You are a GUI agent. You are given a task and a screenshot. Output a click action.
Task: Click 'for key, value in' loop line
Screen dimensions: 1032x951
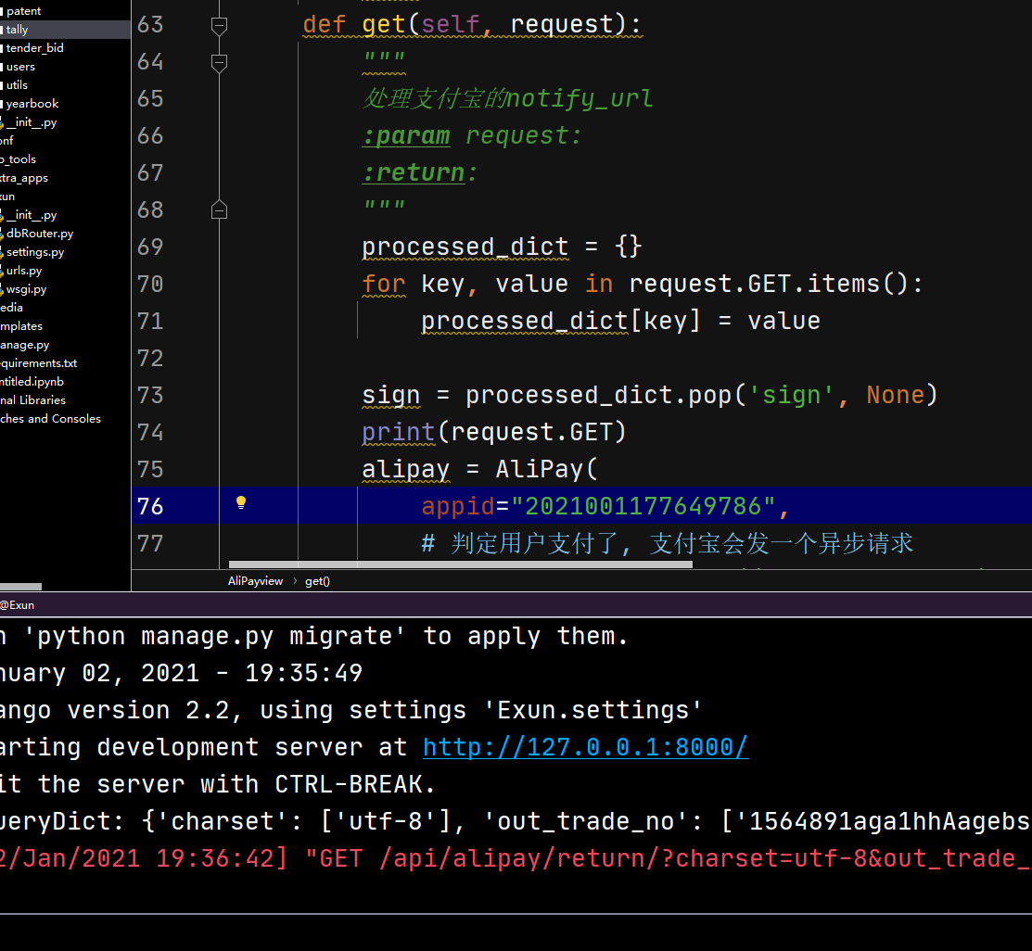pos(643,284)
